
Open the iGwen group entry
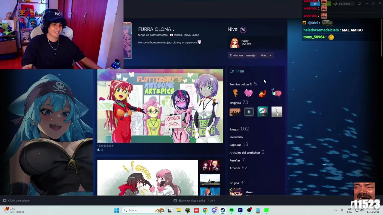(249, 192)
